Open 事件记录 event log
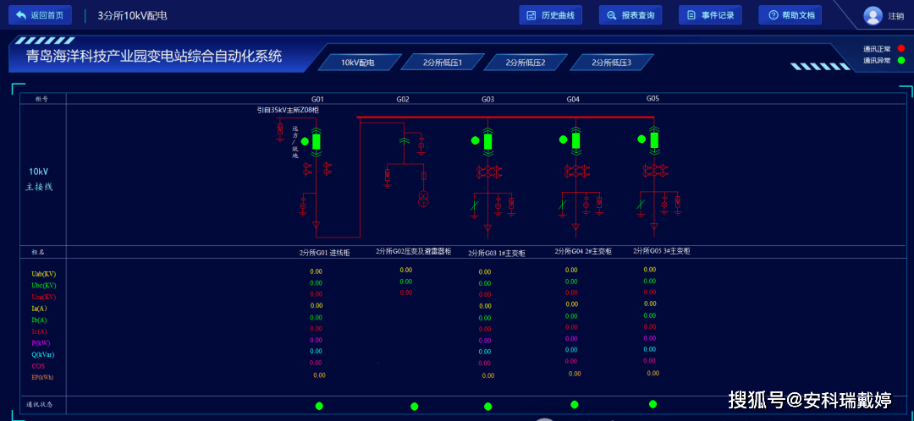Screen dimensions: 914x421 point(711,15)
